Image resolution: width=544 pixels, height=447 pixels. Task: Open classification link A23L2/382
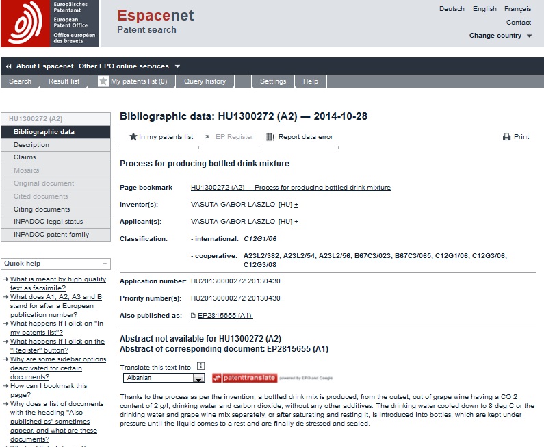(261, 256)
